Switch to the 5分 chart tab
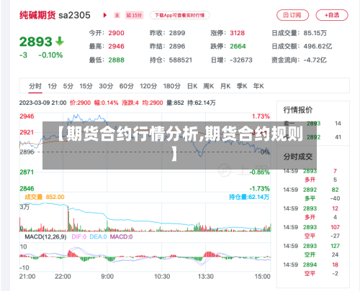The image size is (360, 291). click(x=68, y=86)
